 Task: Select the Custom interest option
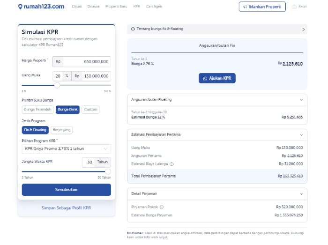coord(90,109)
